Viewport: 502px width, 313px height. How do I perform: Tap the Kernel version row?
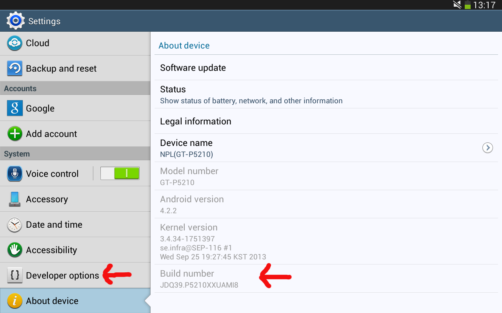click(326, 241)
